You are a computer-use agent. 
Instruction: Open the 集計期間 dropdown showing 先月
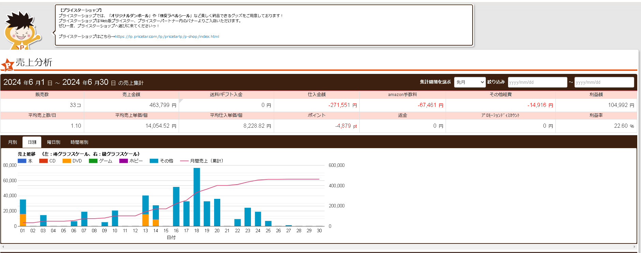[x=469, y=82]
